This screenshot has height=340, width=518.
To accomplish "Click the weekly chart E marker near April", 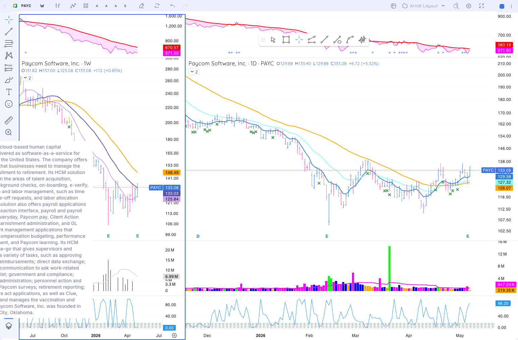I will click(138, 236).
